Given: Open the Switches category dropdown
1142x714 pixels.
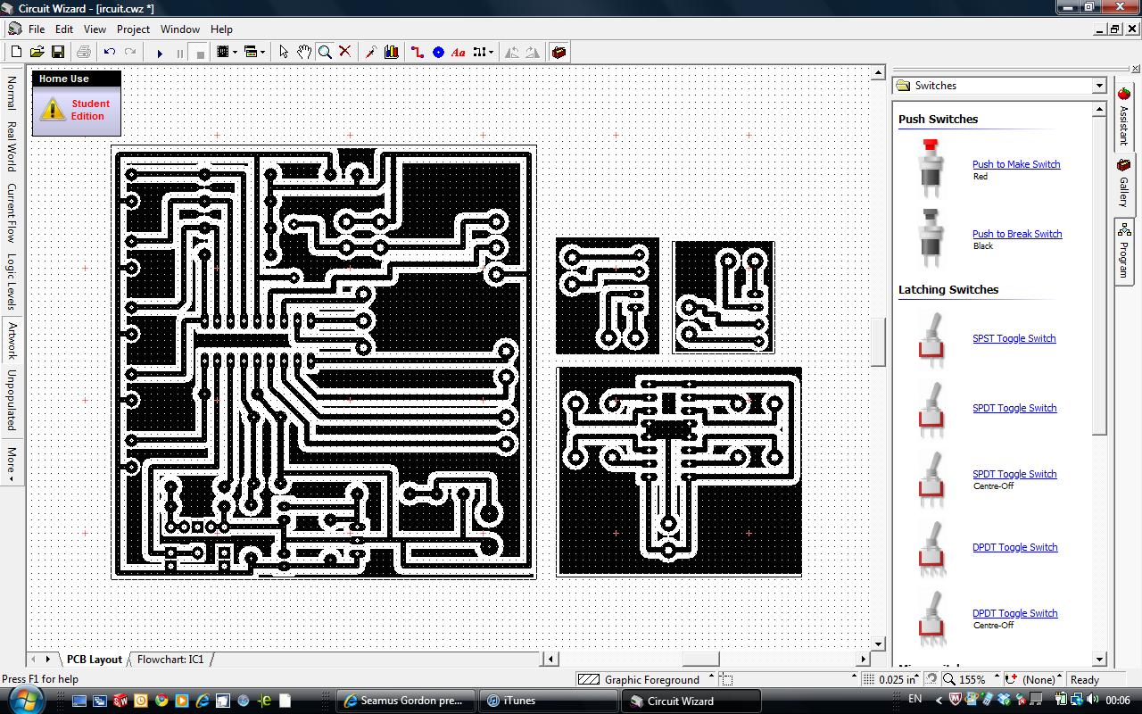Looking at the screenshot, I should pyautogui.click(x=1099, y=85).
